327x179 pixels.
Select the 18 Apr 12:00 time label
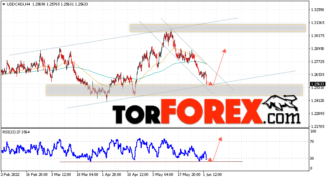pos(138,175)
